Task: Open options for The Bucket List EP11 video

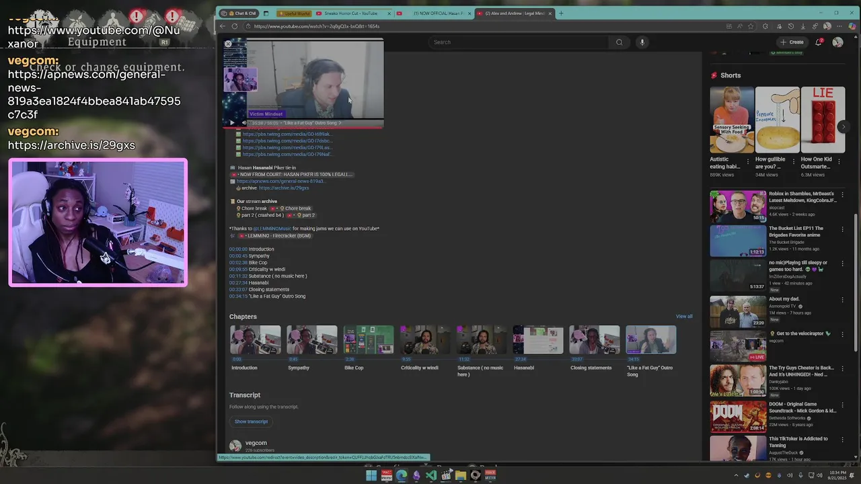Action: (x=842, y=231)
